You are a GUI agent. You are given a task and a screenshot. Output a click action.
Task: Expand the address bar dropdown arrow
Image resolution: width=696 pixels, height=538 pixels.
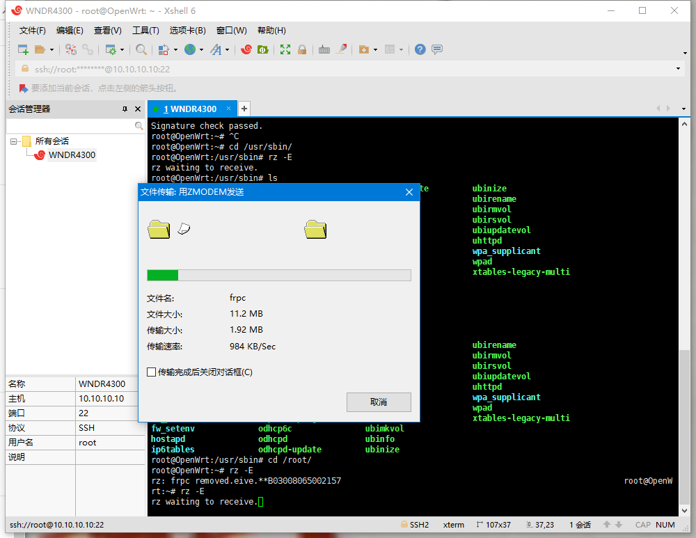679,69
